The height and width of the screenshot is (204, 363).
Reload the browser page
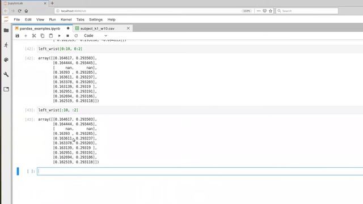point(20,11)
